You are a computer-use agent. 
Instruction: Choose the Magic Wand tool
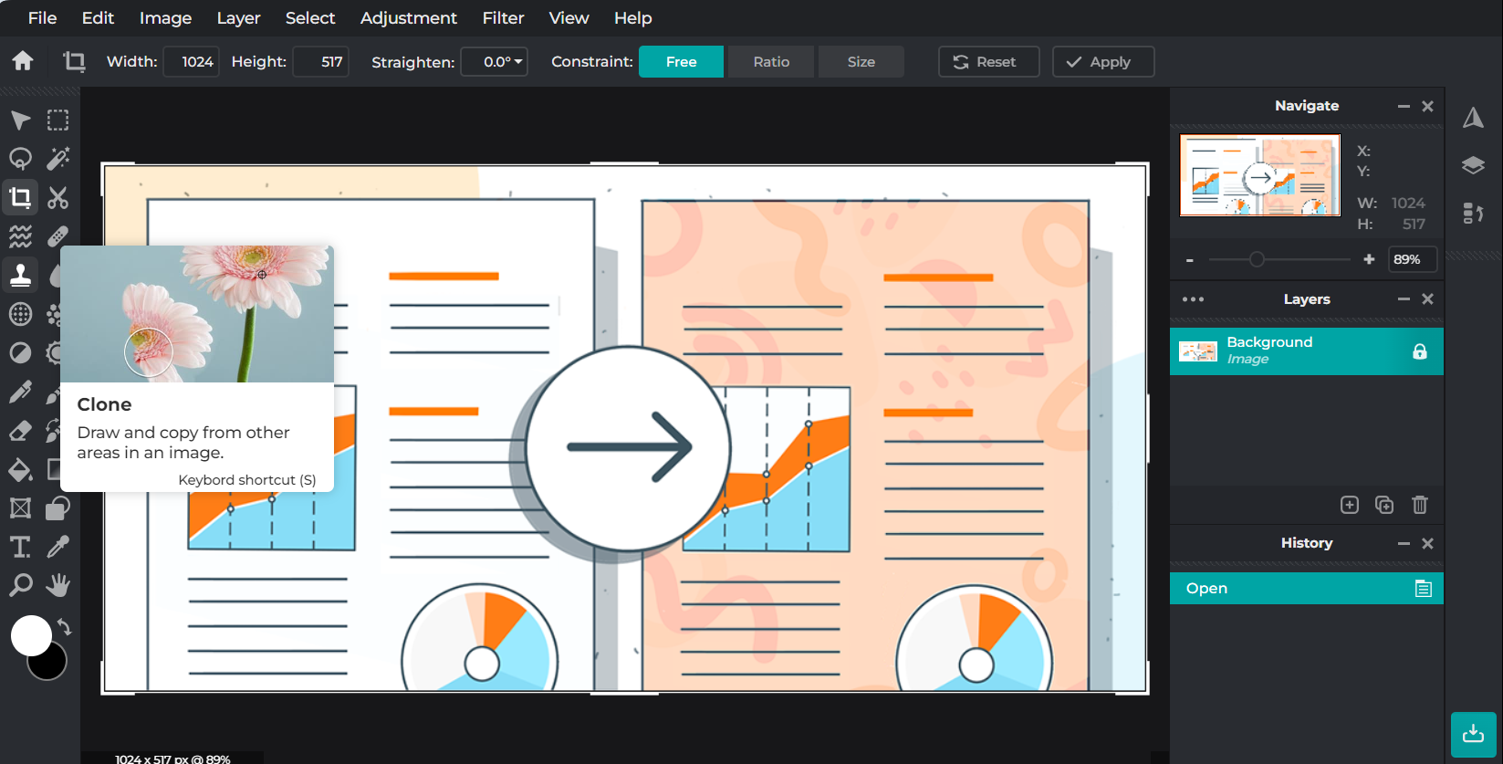pyautogui.click(x=58, y=159)
